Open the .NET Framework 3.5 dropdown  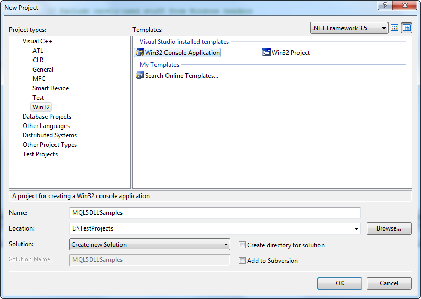point(349,28)
